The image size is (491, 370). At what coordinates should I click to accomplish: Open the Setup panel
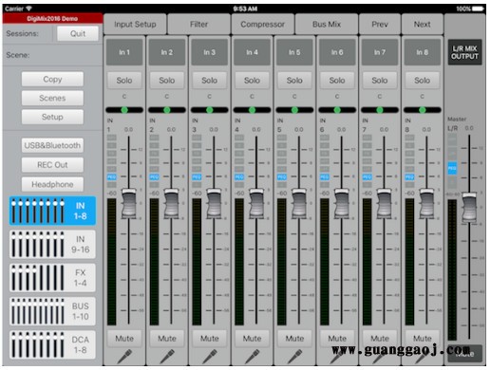(52, 117)
